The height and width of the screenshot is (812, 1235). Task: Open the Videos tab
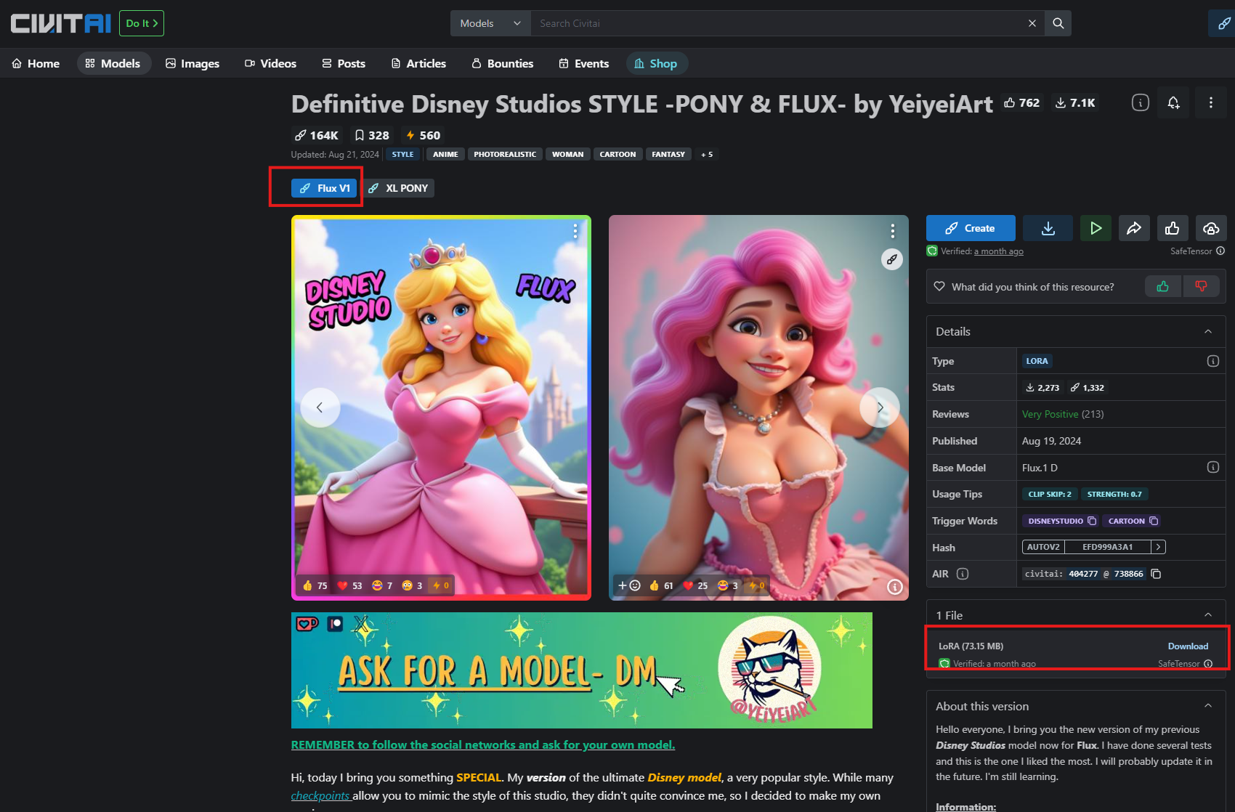pos(270,63)
